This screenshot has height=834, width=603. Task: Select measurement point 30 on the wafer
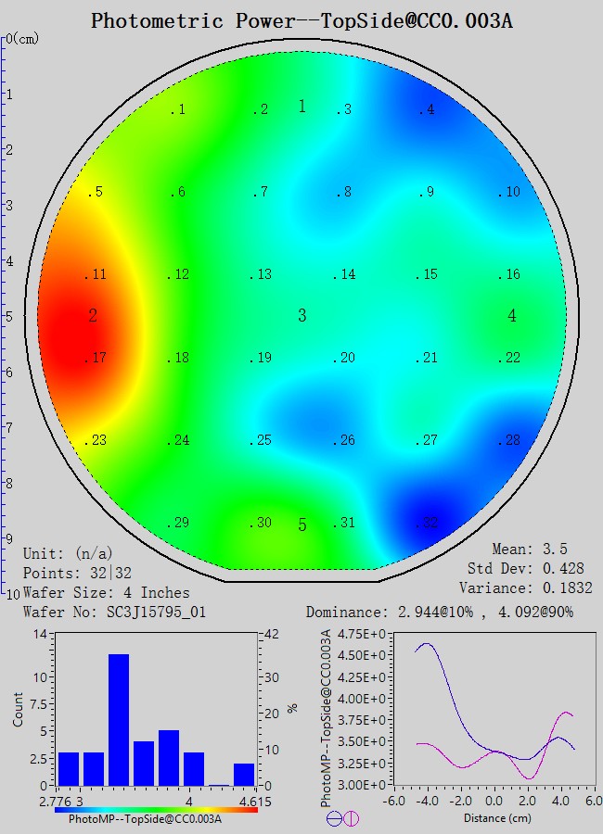click(261, 524)
